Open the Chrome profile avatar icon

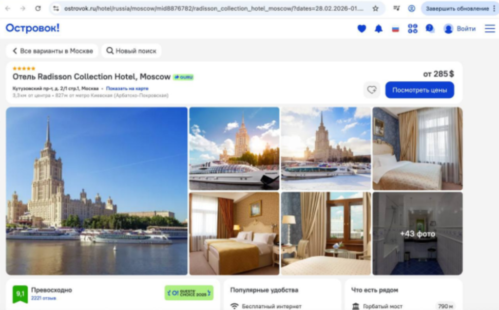[412, 8]
